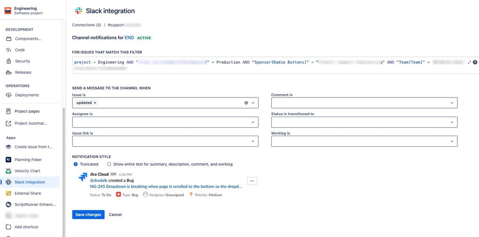Click the 6:36 PM timestamp in the preview
This screenshot has height=237, width=479.
pyautogui.click(x=125, y=174)
